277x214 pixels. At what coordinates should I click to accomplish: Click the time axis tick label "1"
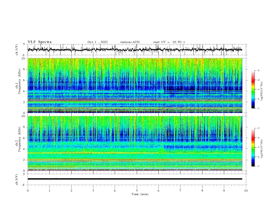click(x=49, y=191)
